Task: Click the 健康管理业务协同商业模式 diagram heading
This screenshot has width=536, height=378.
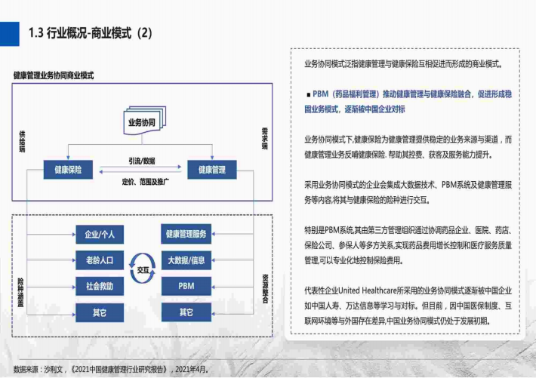Action: point(54,75)
